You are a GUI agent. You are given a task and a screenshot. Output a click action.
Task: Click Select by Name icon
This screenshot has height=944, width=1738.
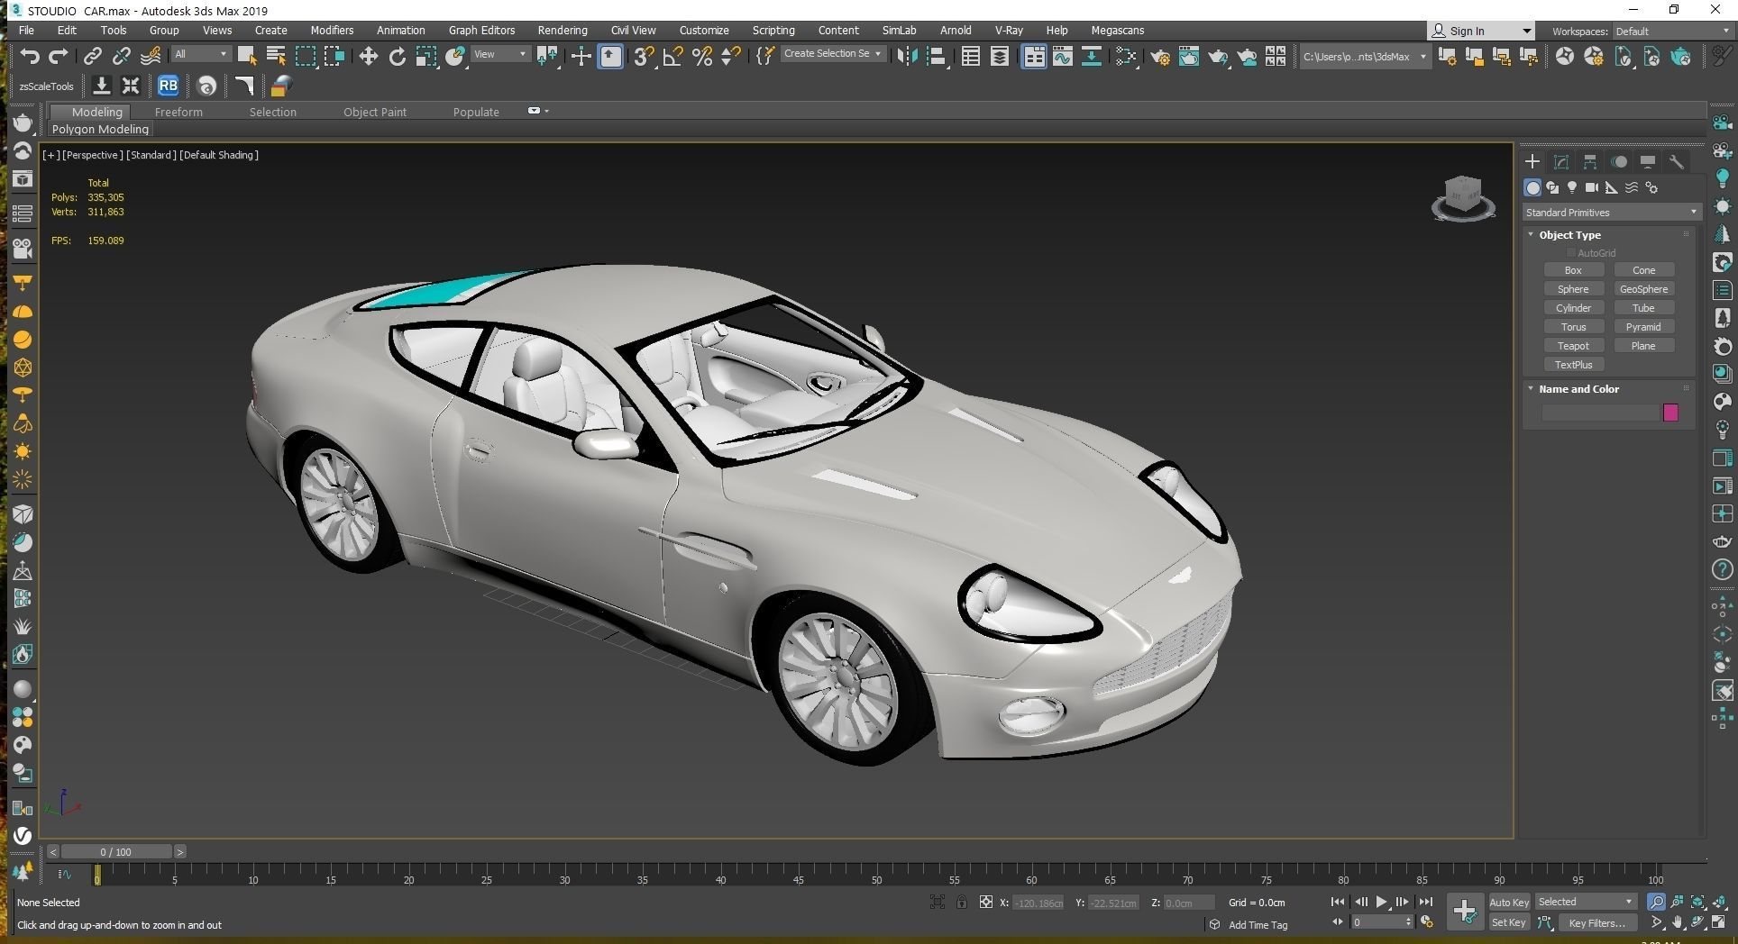tap(276, 56)
